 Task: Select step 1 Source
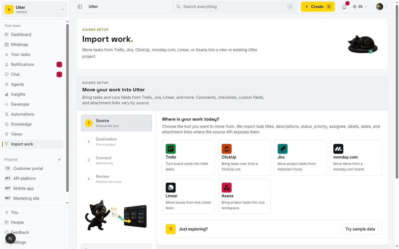pos(116,123)
